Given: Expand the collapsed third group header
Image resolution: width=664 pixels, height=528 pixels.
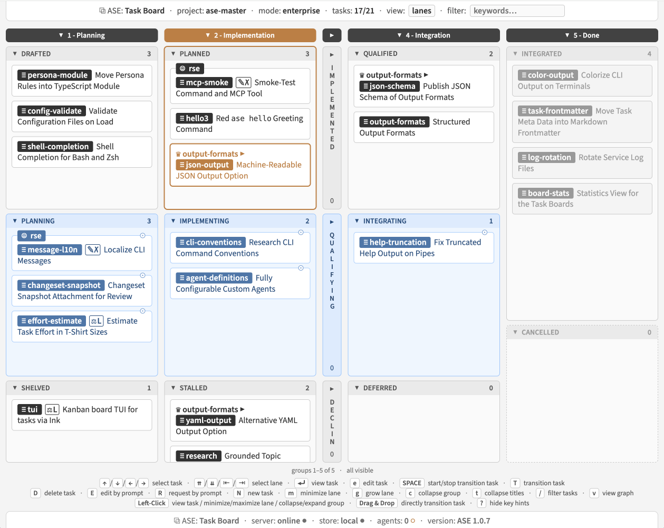Looking at the screenshot, I should click(332, 35).
